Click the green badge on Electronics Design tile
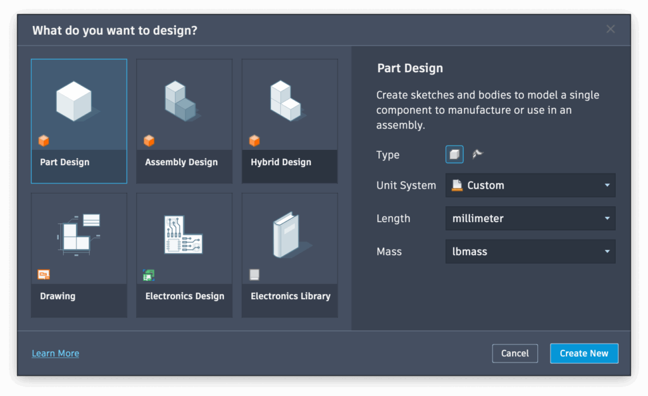This screenshot has height=396, width=648. pyautogui.click(x=149, y=275)
